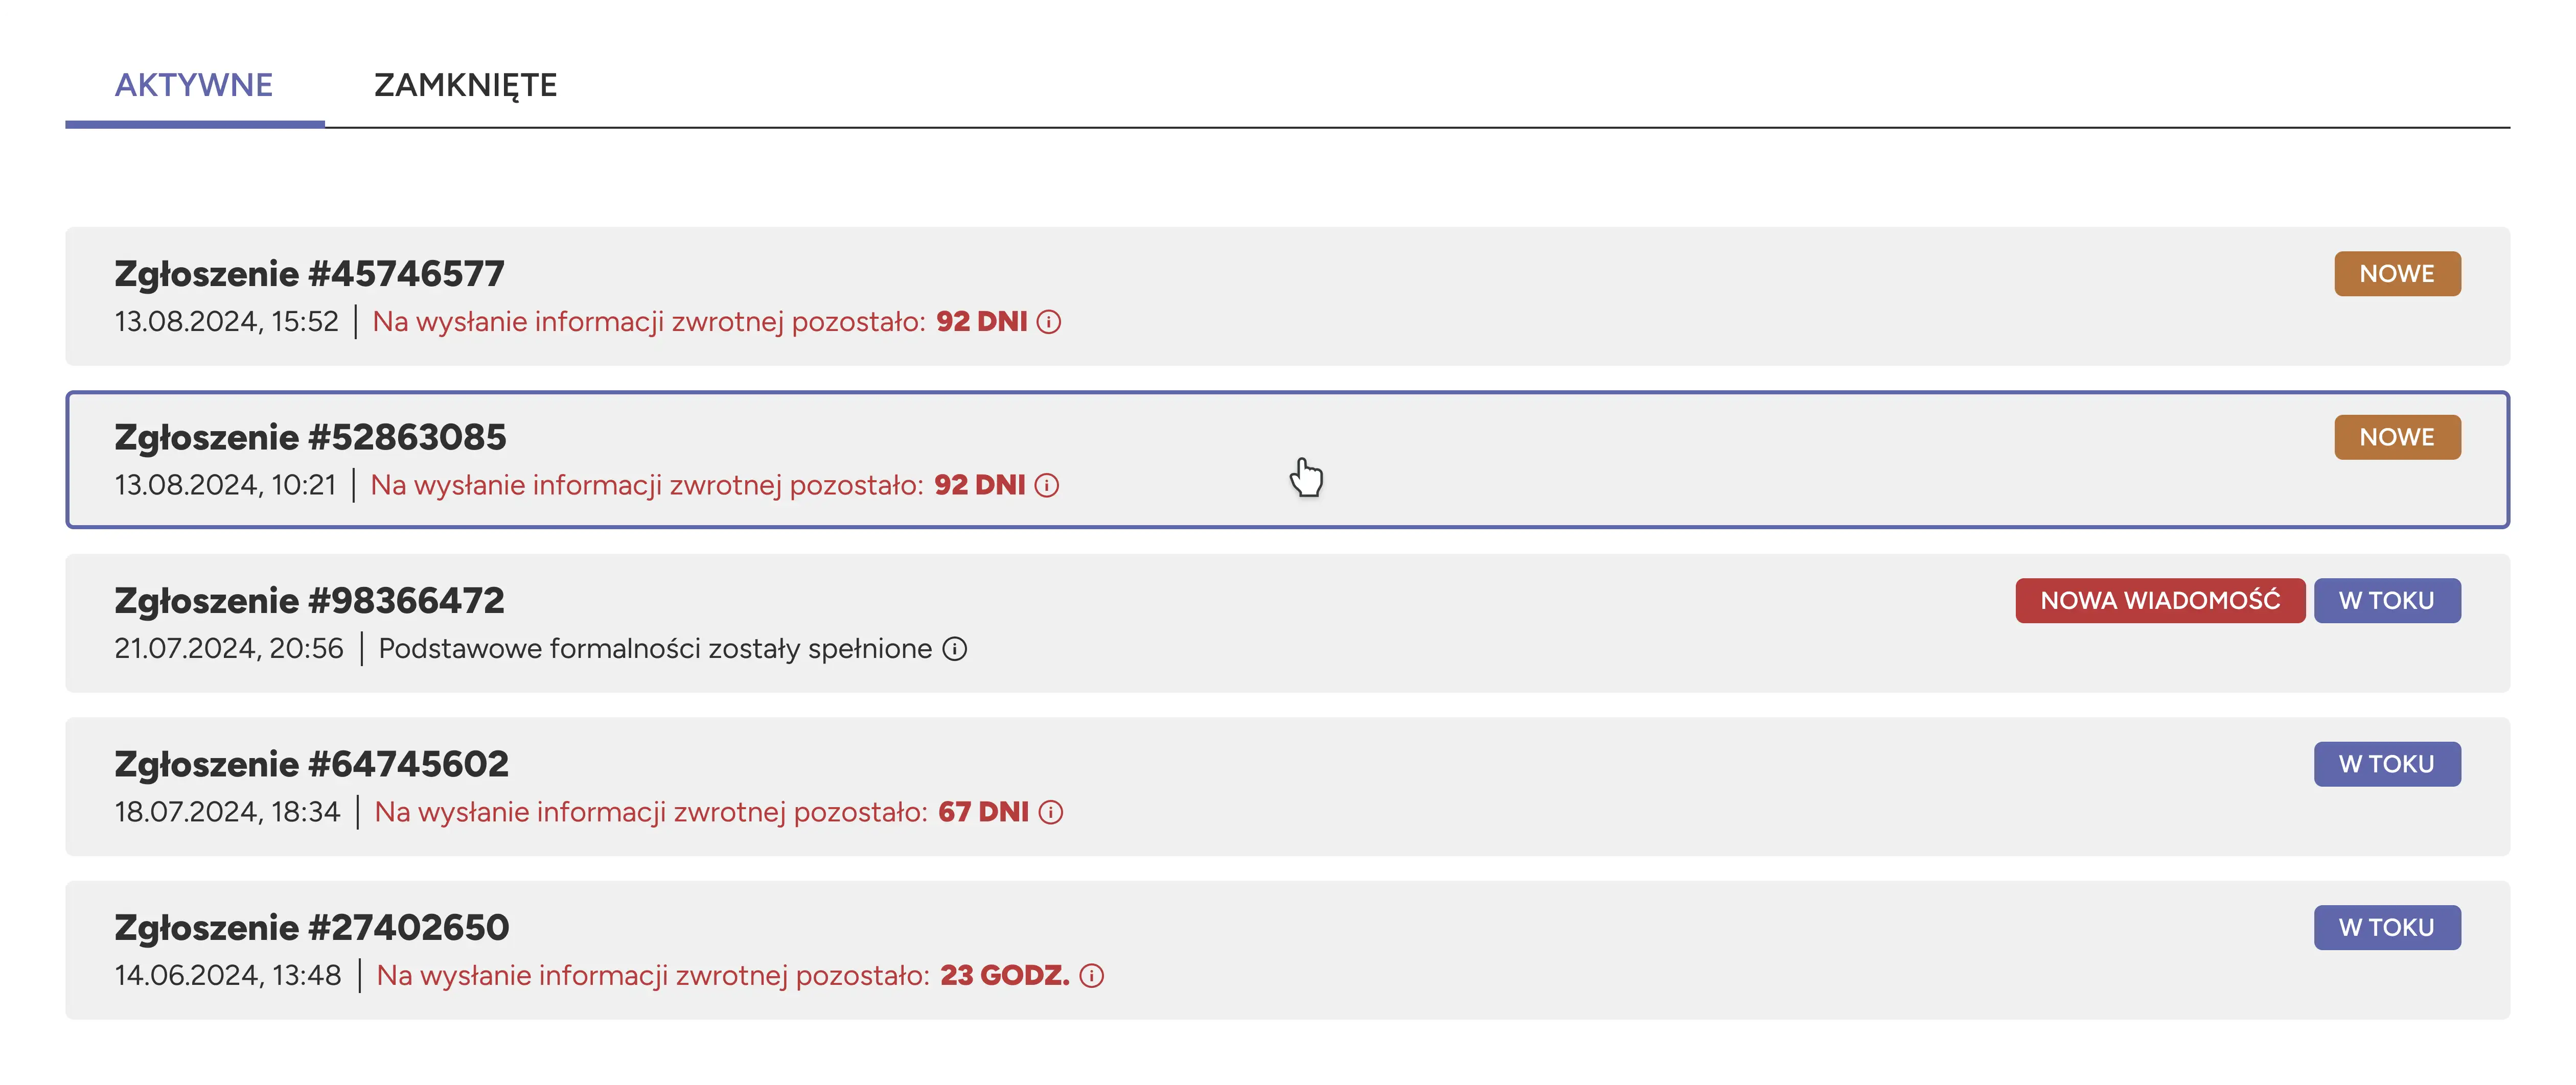The height and width of the screenshot is (1085, 2576).
Task: Open report Zgłoszenie #64745602
Action: click(311, 764)
